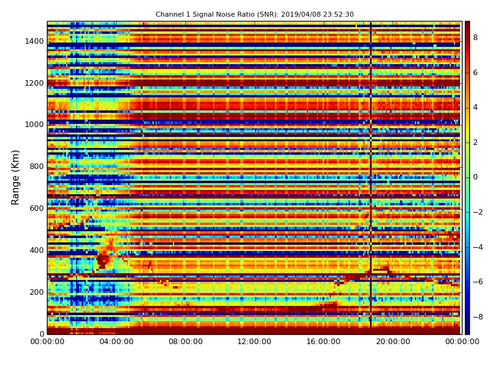Image resolution: width=494 pixels, height=370 pixels.
Task: Click the colorbar label 8
Action: pyautogui.click(x=475, y=38)
